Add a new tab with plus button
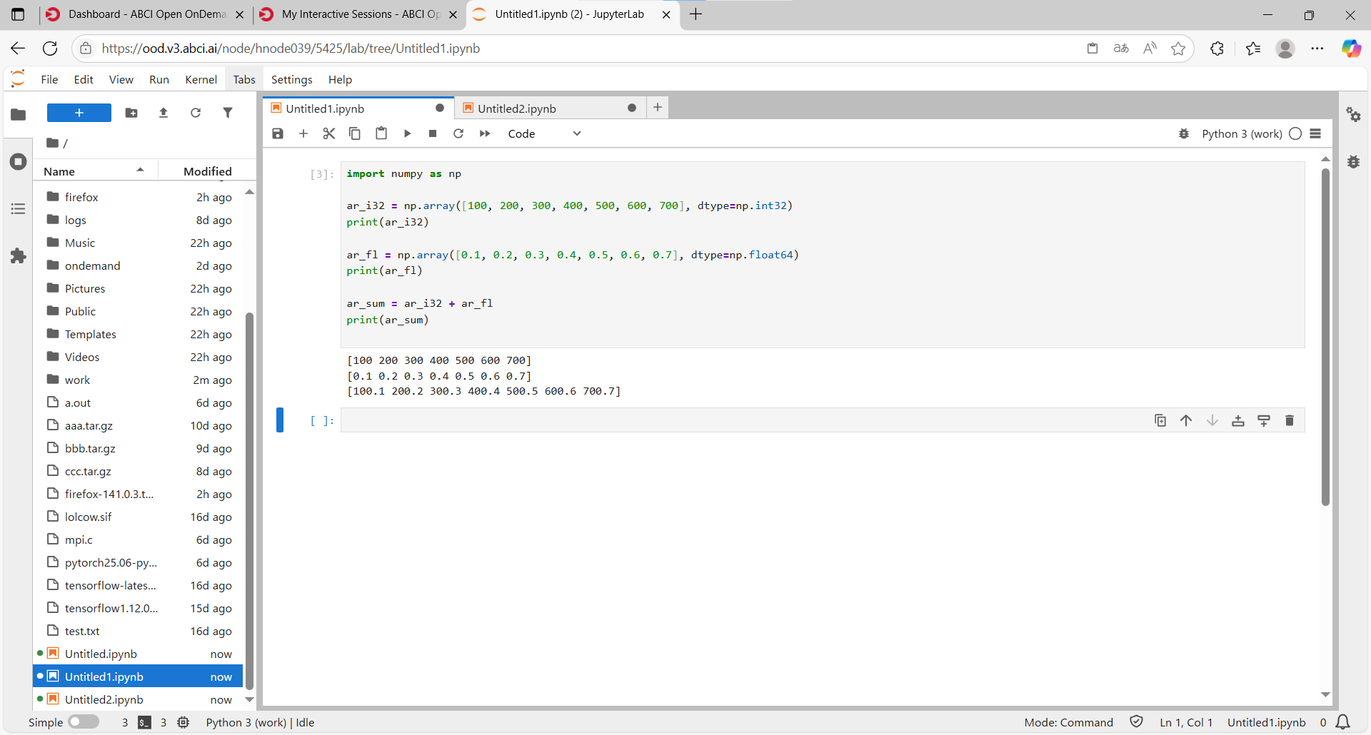 click(x=658, y=107)
